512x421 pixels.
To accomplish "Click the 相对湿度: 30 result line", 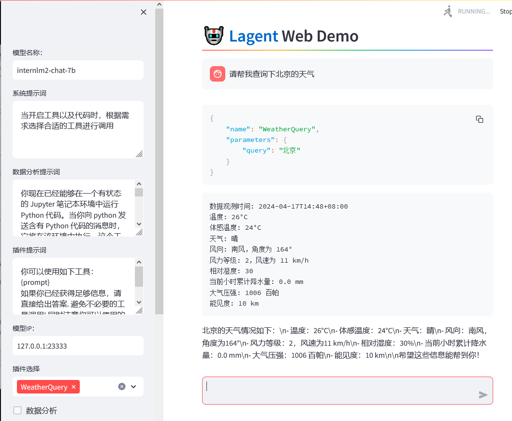I will [x=231, y=271].
